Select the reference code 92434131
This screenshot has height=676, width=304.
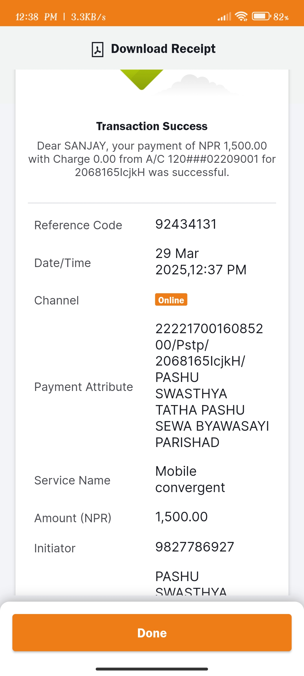pos(186,224)
